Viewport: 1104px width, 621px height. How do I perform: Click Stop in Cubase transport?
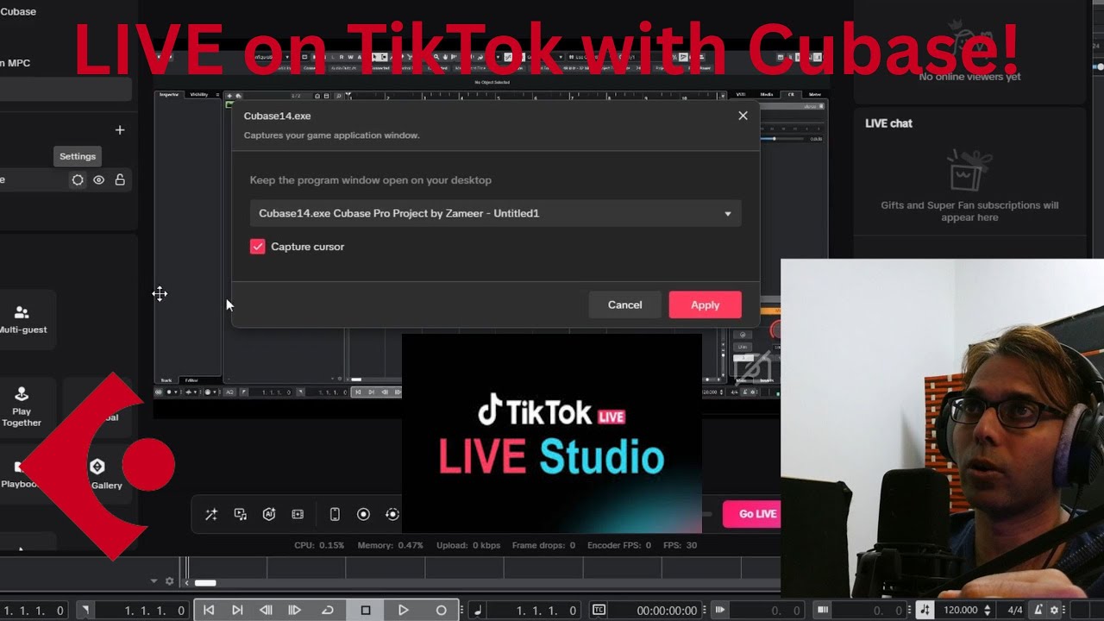tap(366, 610)
